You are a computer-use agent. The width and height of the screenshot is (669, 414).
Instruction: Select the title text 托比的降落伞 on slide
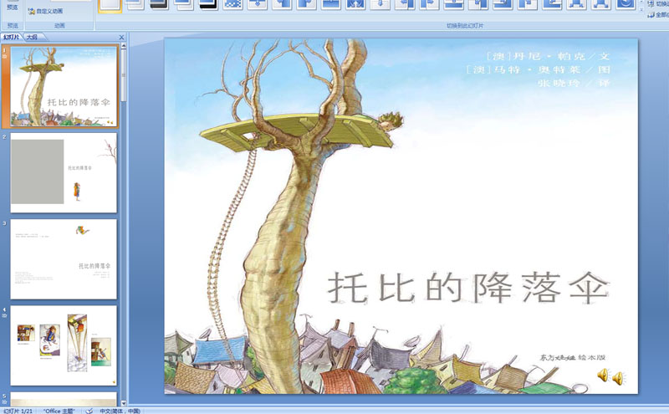click(x=468, y=287)
